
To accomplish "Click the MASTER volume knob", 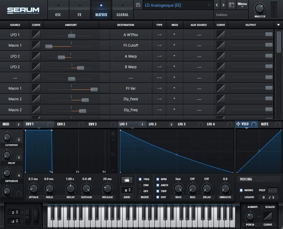I will click(260, 8).
